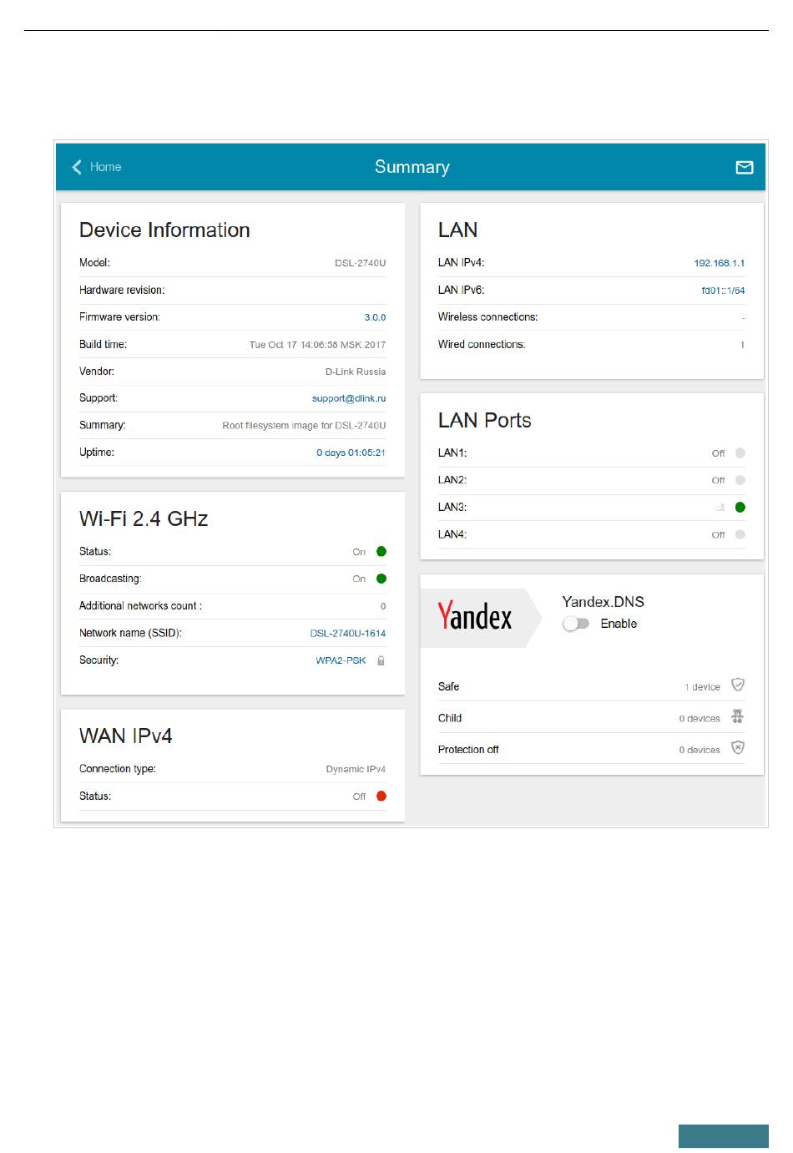Enable the Yandex.DNS toggle switch
The height and width of the screenshot is (1153, 793).
575,624
